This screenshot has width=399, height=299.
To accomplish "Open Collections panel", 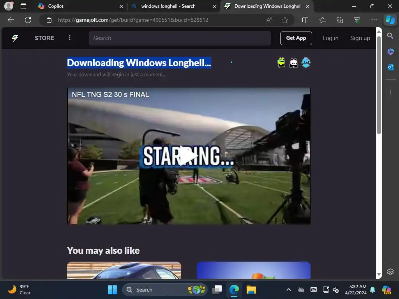I will point(340,20).
